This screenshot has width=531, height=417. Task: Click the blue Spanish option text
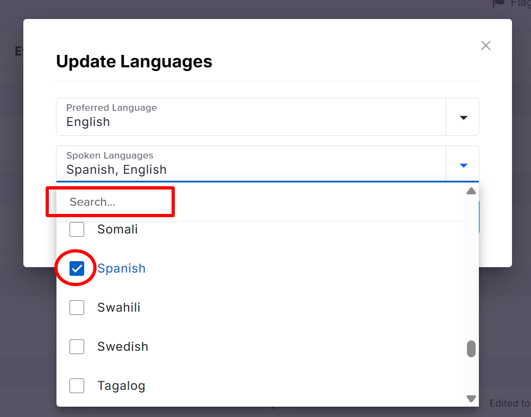122,268
